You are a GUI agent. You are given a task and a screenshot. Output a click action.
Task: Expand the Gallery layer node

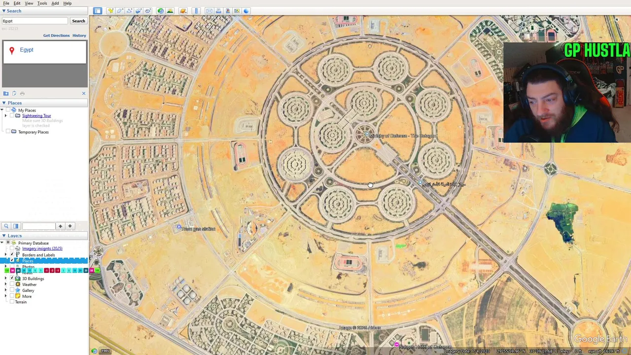point(6,290)
